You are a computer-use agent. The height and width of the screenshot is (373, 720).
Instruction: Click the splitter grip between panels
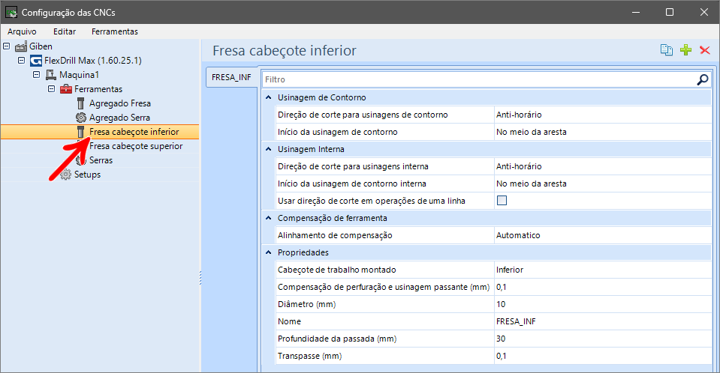[x=200, y=278]
